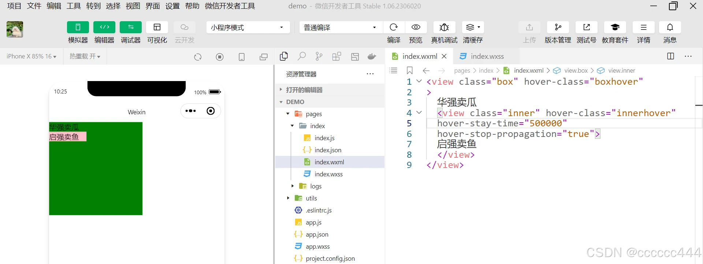Toggle the Editor (编辑器) panel

(x=104, y=27)
